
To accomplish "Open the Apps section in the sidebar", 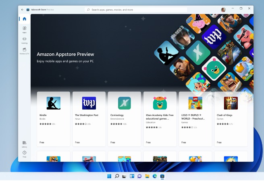I will click(25, 30).
